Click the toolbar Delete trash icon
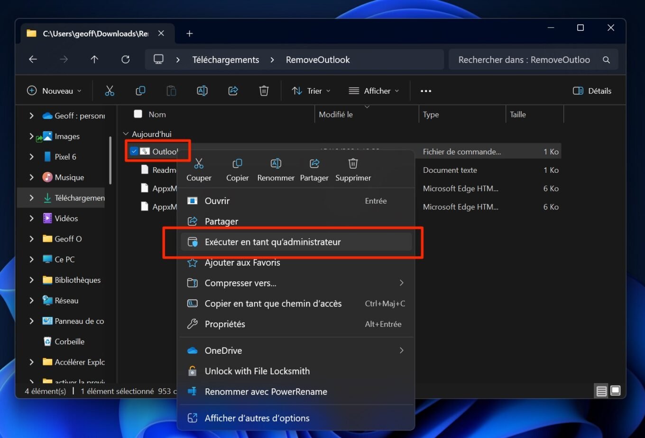 coord(264,91)
